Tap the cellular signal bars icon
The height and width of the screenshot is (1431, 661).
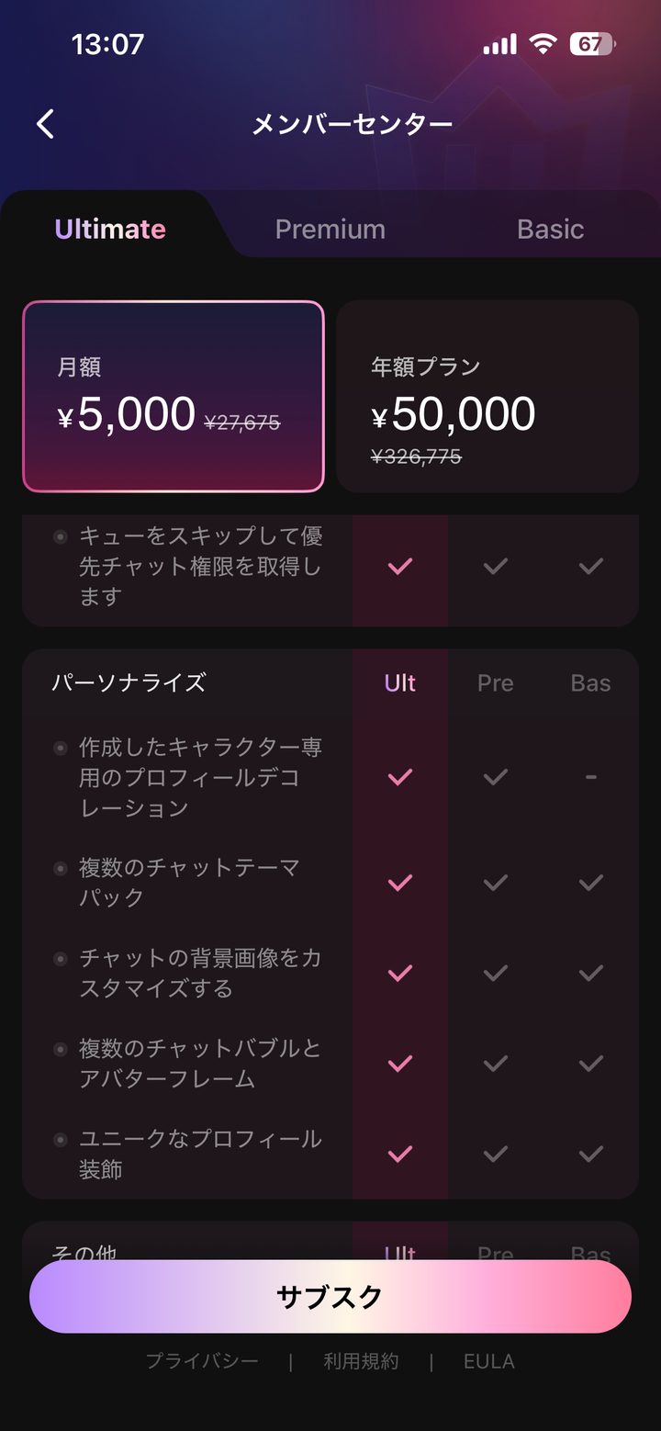pos(499,44)
